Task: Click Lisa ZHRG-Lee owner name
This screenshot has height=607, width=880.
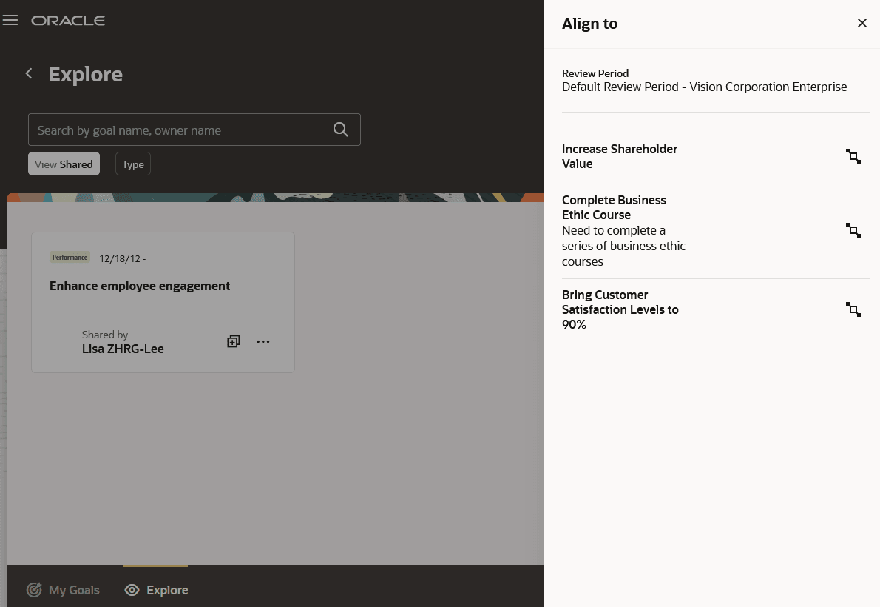Action: tap(123, 349)
